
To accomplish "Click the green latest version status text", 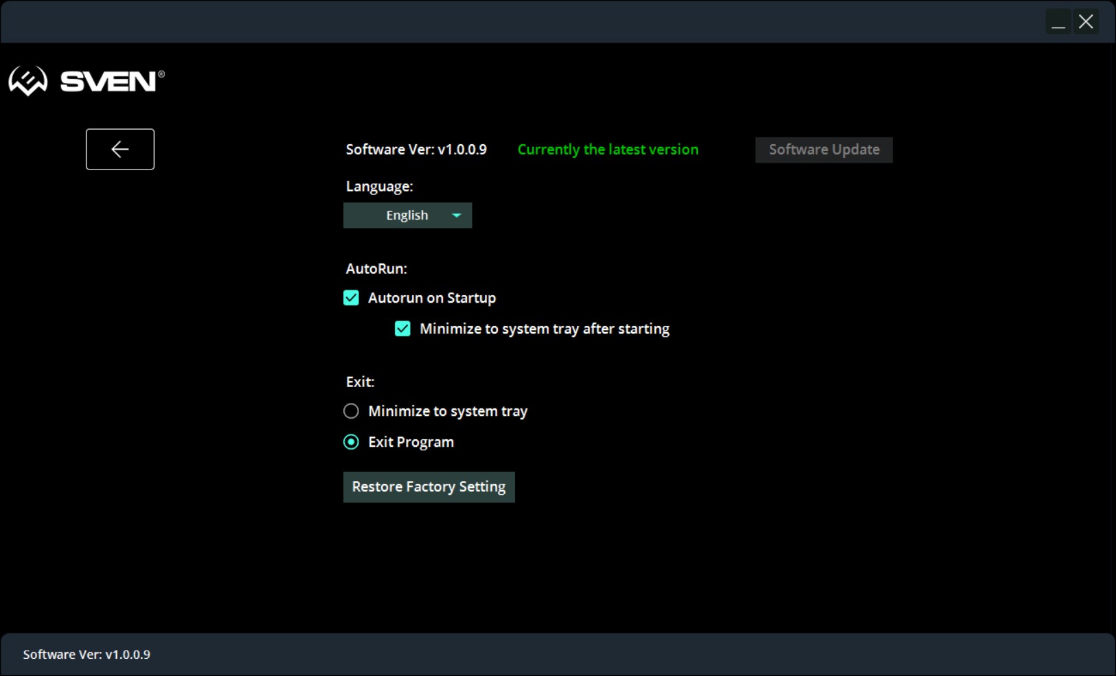I will tap(608, 150).
